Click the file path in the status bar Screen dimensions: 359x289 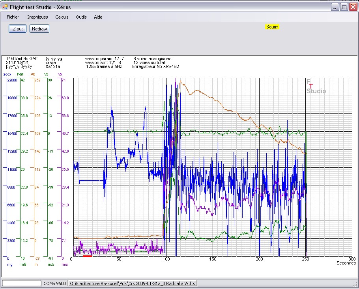[x=133, y=283]
